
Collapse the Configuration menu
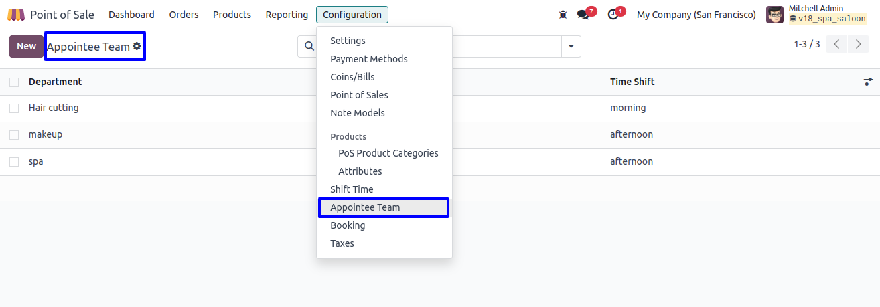352,15
